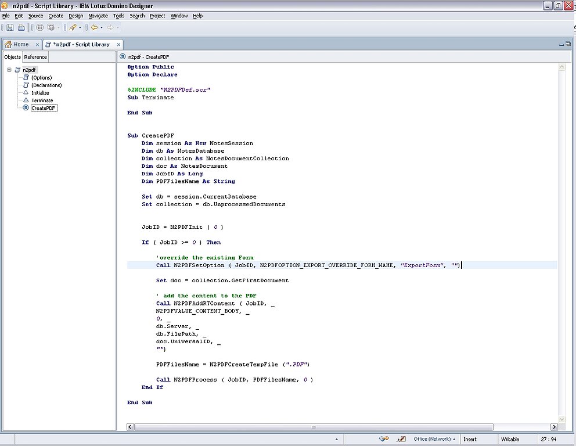Open the Help menu
Viewport: 576px width, 446px height.
[197, 16]
